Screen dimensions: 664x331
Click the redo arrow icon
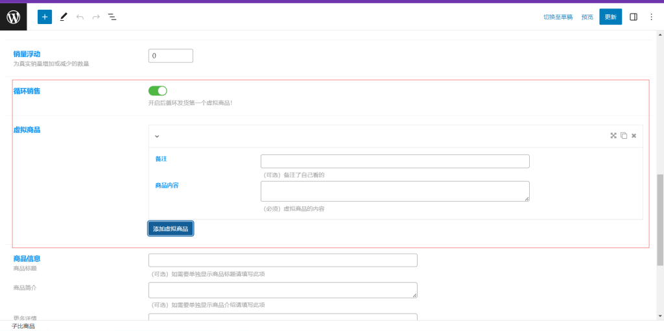pos(96,17)
